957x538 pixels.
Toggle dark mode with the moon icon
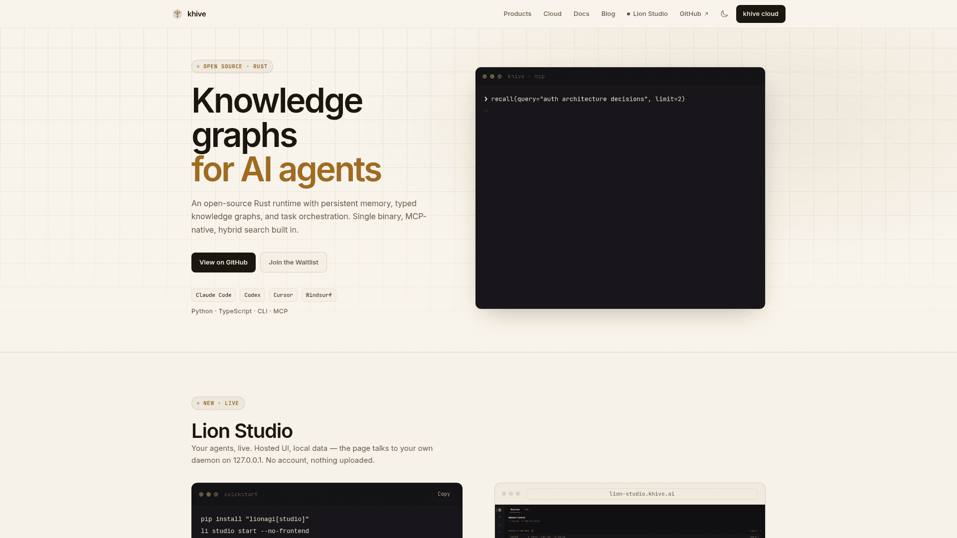coord(724,14)
